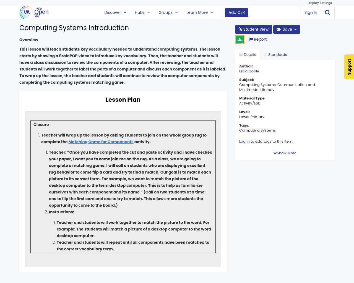
Task: Open the GoOpenVA home logo
Action: tap(34, 12)
